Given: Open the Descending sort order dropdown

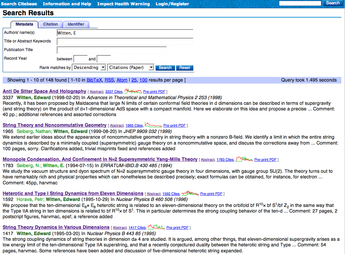Looking at the screenshot, I should tap(89, 68).
